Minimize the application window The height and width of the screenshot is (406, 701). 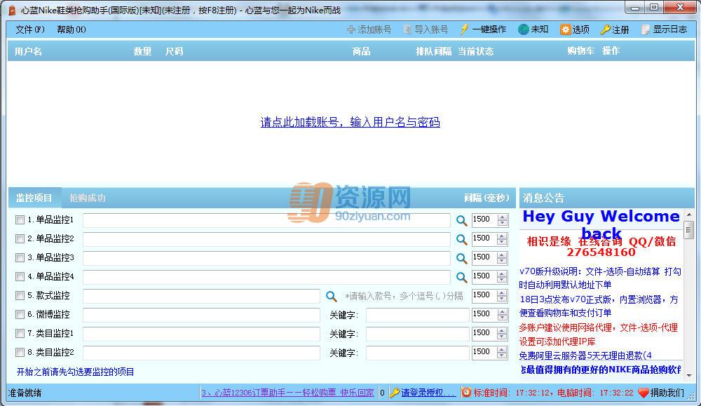coord(635,8)
